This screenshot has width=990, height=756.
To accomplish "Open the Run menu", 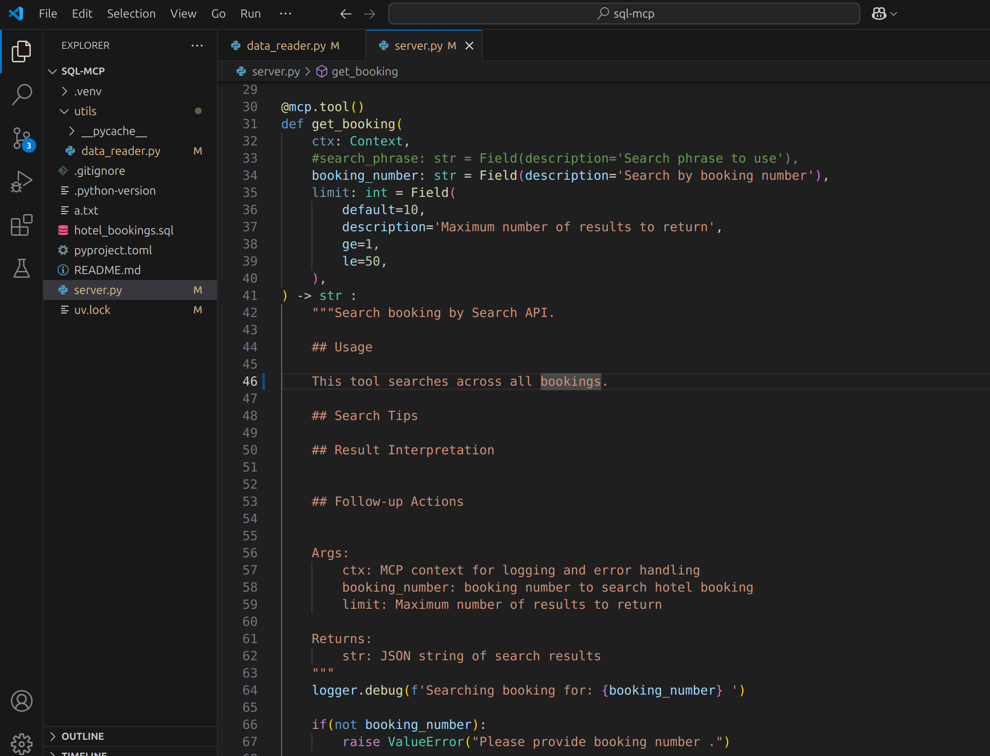I will (250, 14).
